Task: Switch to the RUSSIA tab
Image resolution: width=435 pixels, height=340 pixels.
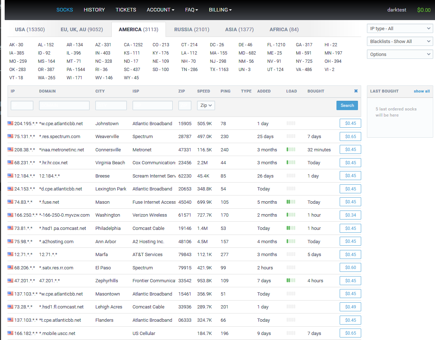Action: [x=192, y=29]
